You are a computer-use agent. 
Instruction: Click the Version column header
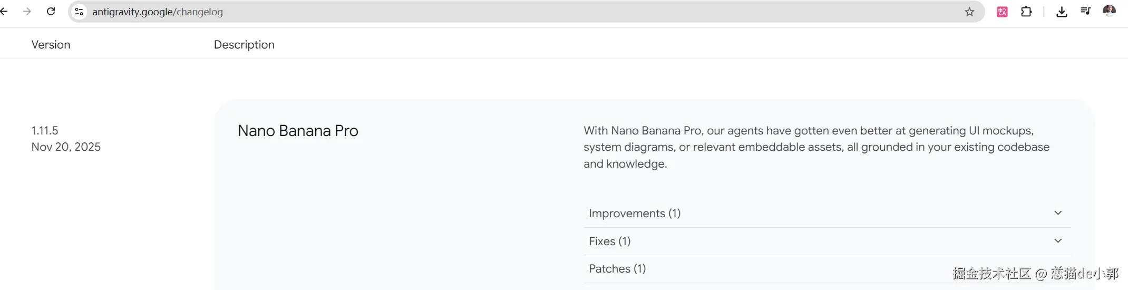click(x=51, y=45)
